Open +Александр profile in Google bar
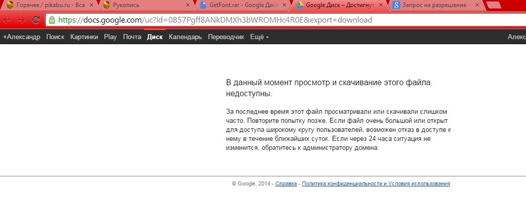526x213 pixels. [x=22, y=37]
